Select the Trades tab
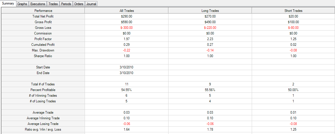This screenshot has width=335, height=134. click(53, 4)
